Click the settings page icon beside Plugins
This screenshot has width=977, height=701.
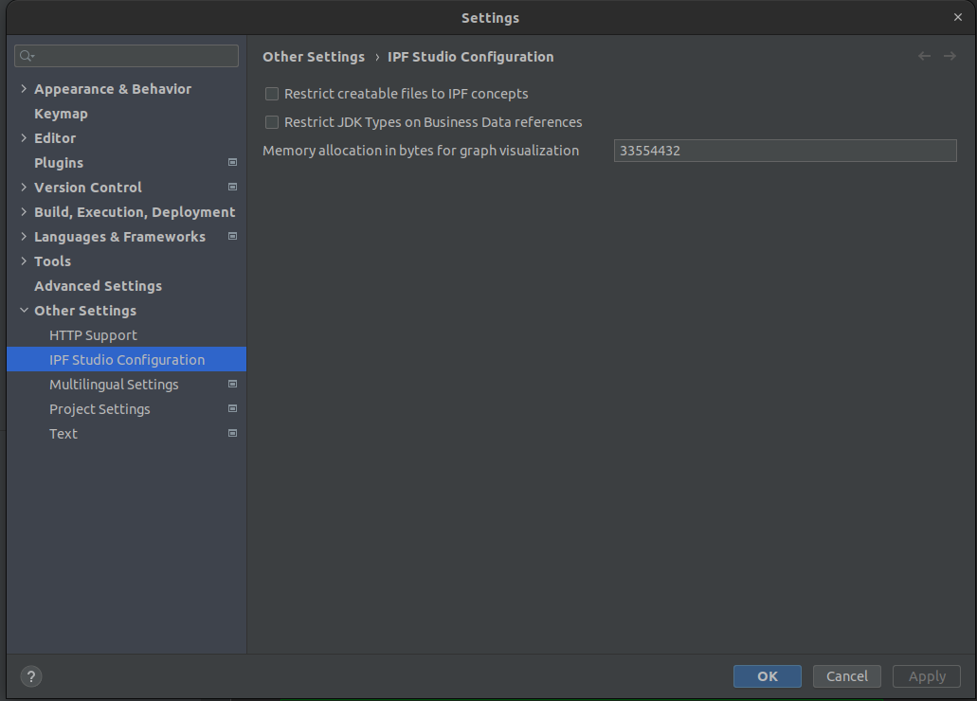[232, 162]
